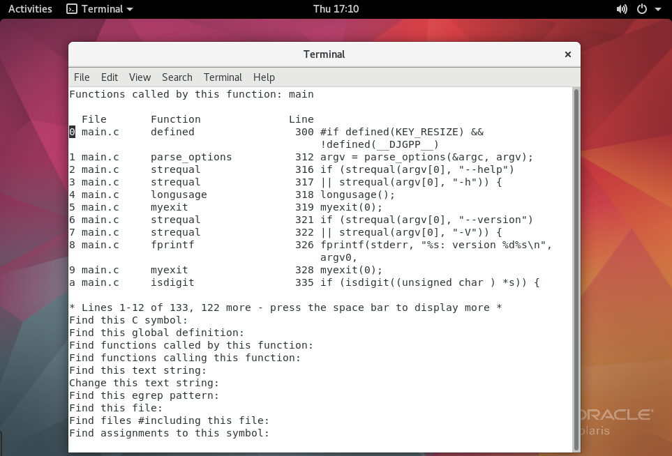Click the terminal vertical scrollbar

(x=576, y=265)
